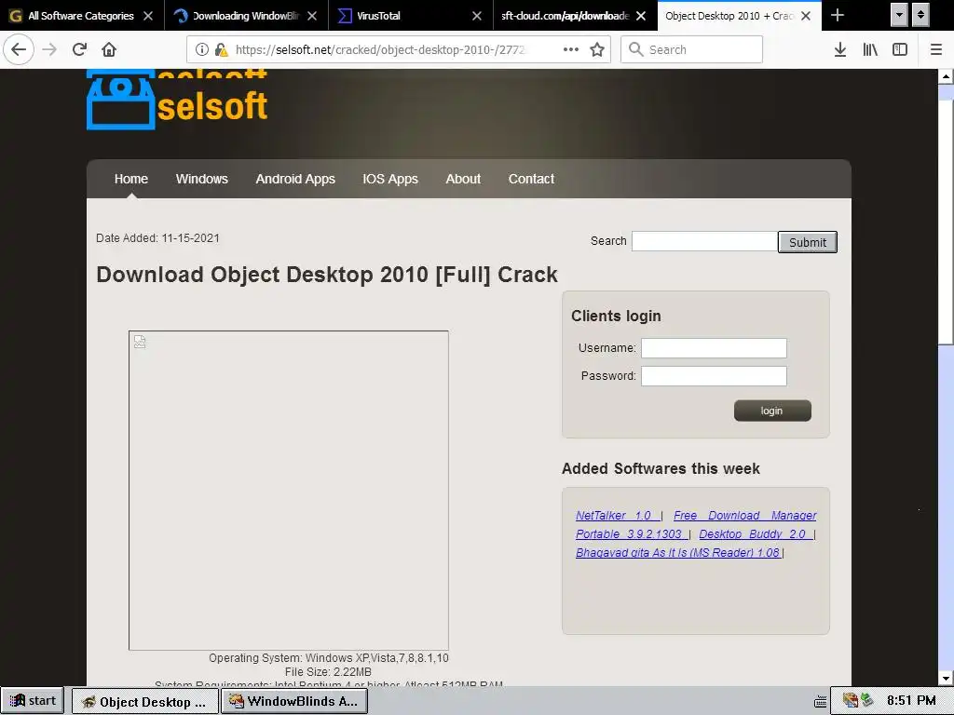Click the Date Added 11-15-2021 text
Image resolution: width=954 pixels, height=715 pixels.
tap(157, 238)
